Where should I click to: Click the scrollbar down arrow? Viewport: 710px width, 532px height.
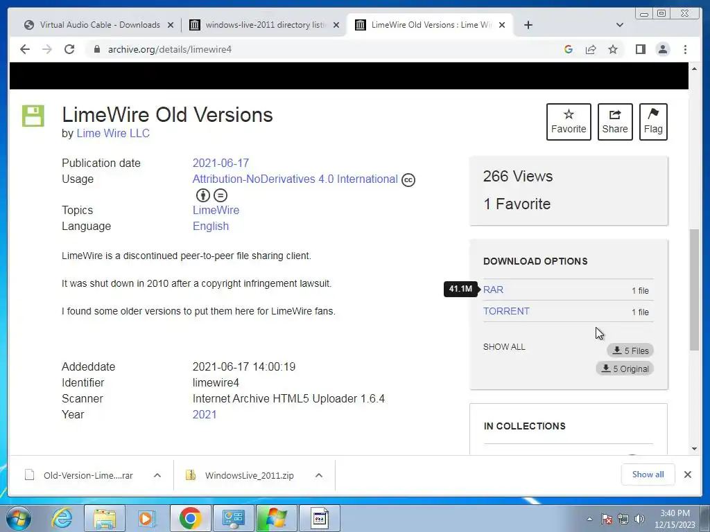click(694, 449)
